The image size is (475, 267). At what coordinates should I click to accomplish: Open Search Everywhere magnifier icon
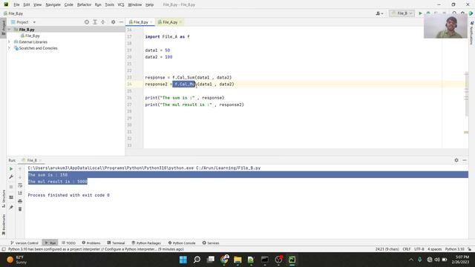tap(454, 13)
